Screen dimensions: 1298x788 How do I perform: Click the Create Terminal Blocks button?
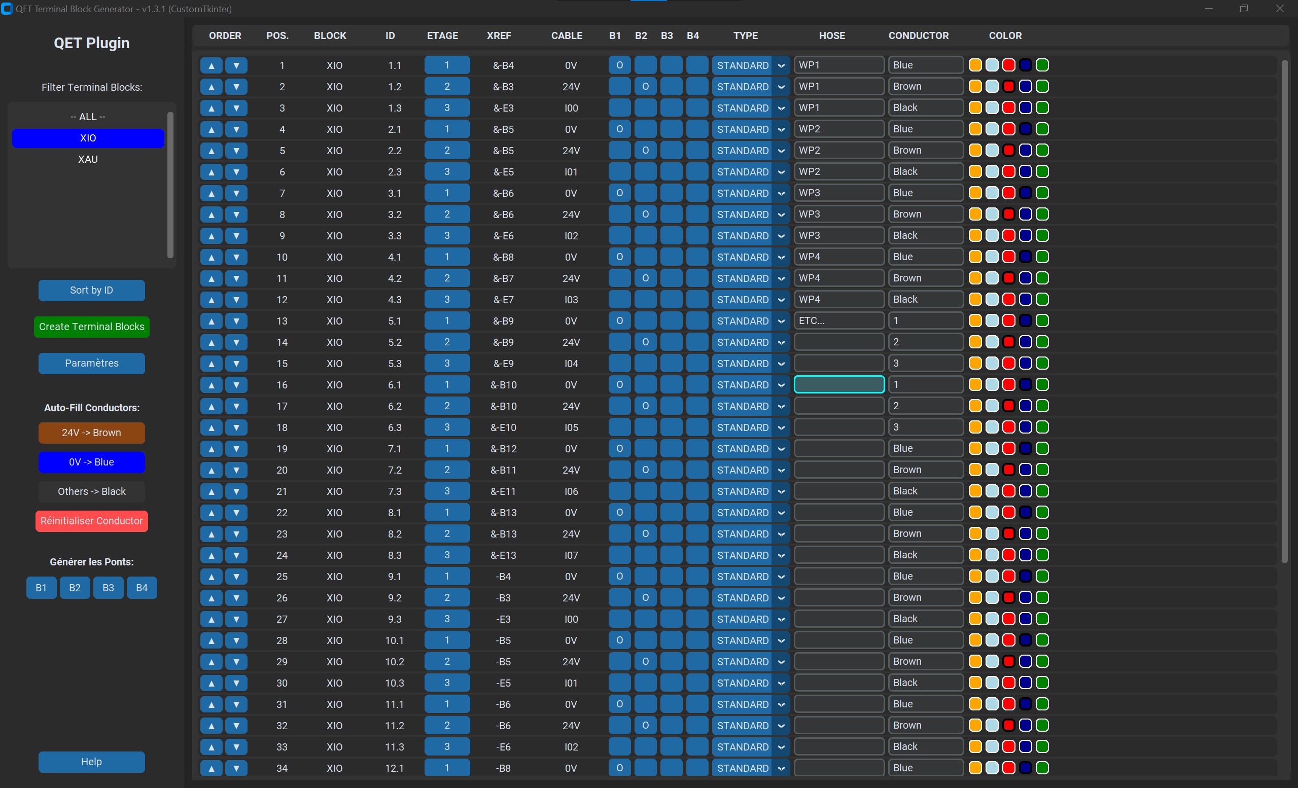[92, 327]
